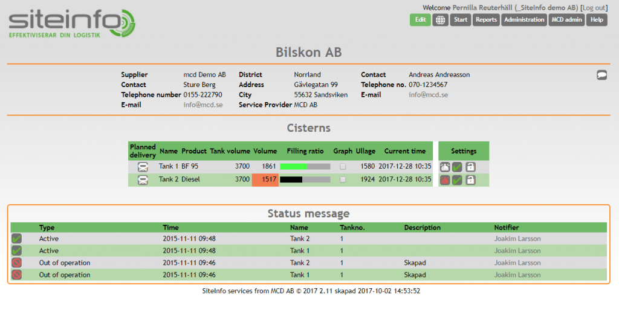Viewport: 619px width, 333px height.
Task: Tick the Graph checkbox for Tank 2
Action: [343, 179]
